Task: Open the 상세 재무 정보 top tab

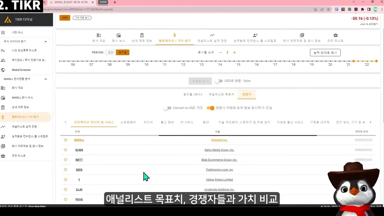Action: pyautogui.click(x=142, y=38)
